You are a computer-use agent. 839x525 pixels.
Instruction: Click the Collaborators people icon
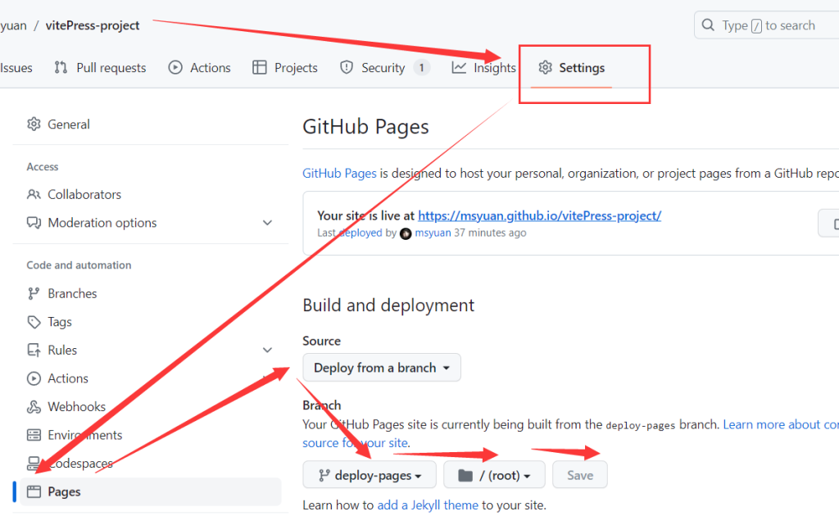click(34, 194)
